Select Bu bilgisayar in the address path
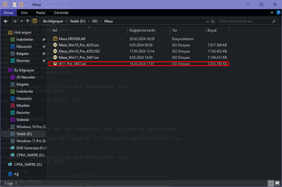The width and height of the screenshot is (282, 187). (x=53, y=21)
